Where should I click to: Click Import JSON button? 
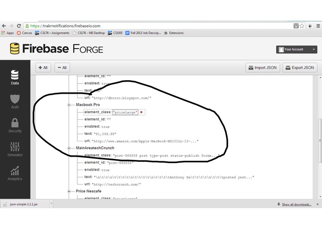[263, 68]
